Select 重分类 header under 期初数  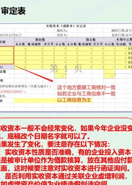49,44
